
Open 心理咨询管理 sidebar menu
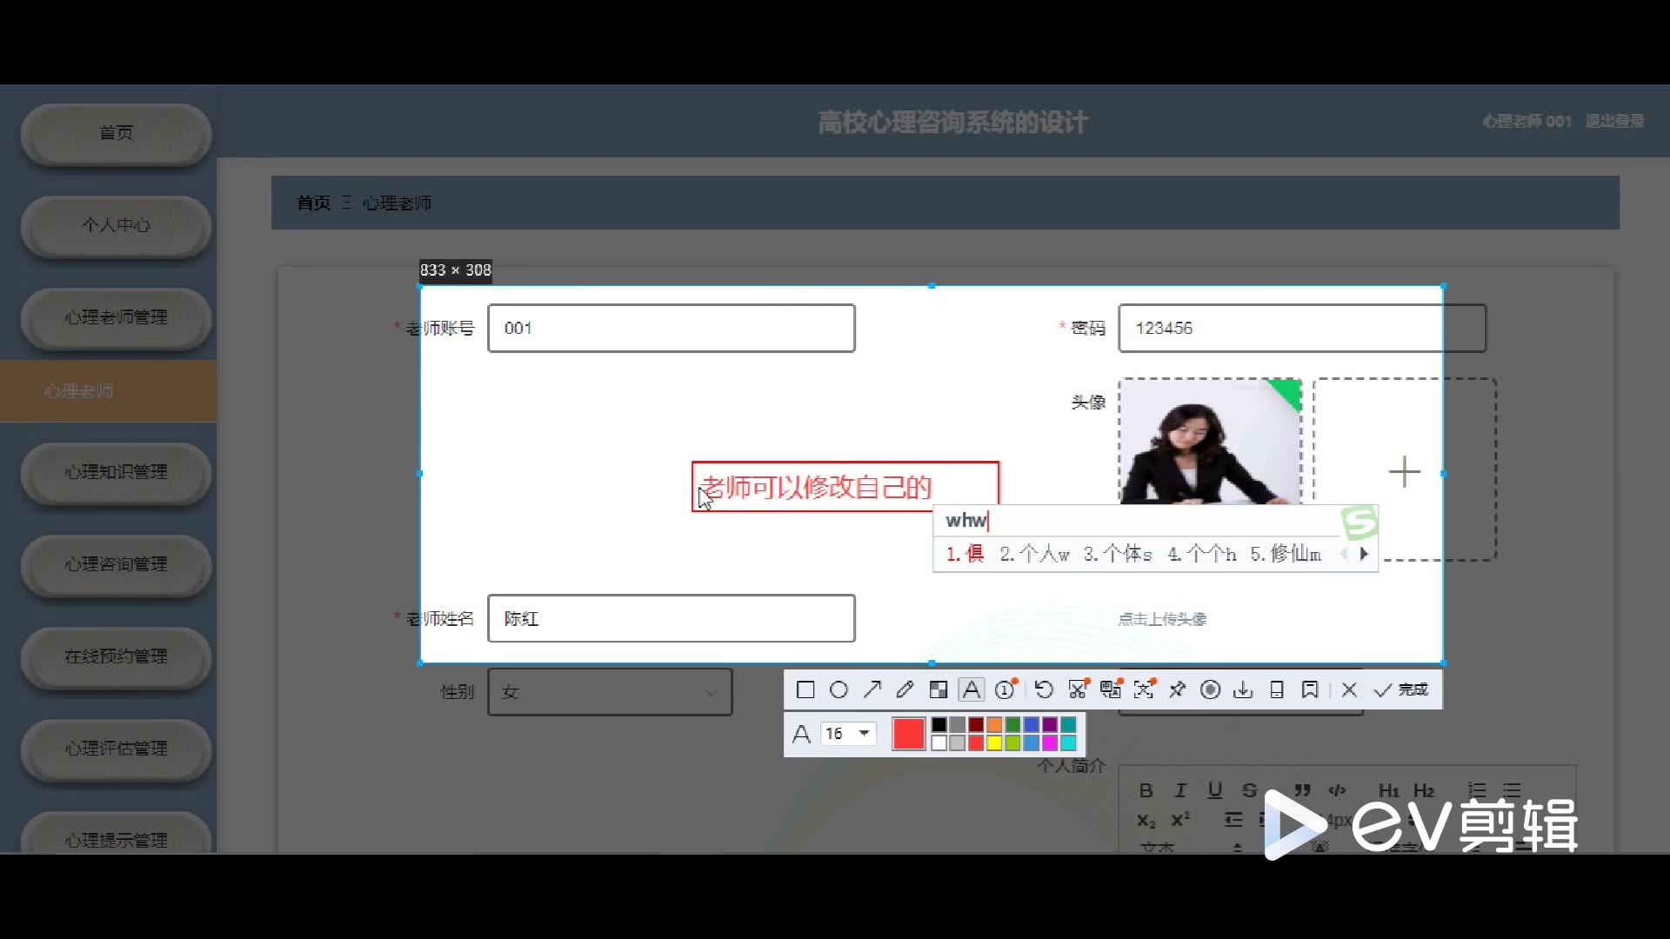(116, 564)
